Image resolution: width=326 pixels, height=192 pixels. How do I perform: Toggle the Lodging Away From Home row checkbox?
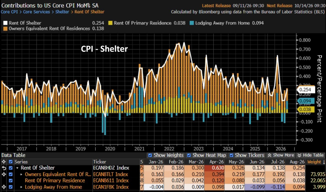(x=10, y=187)
